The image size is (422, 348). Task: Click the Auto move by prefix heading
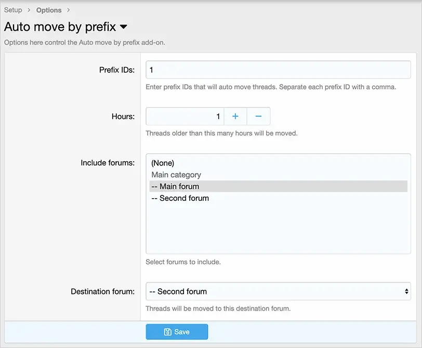pos(60,27)
